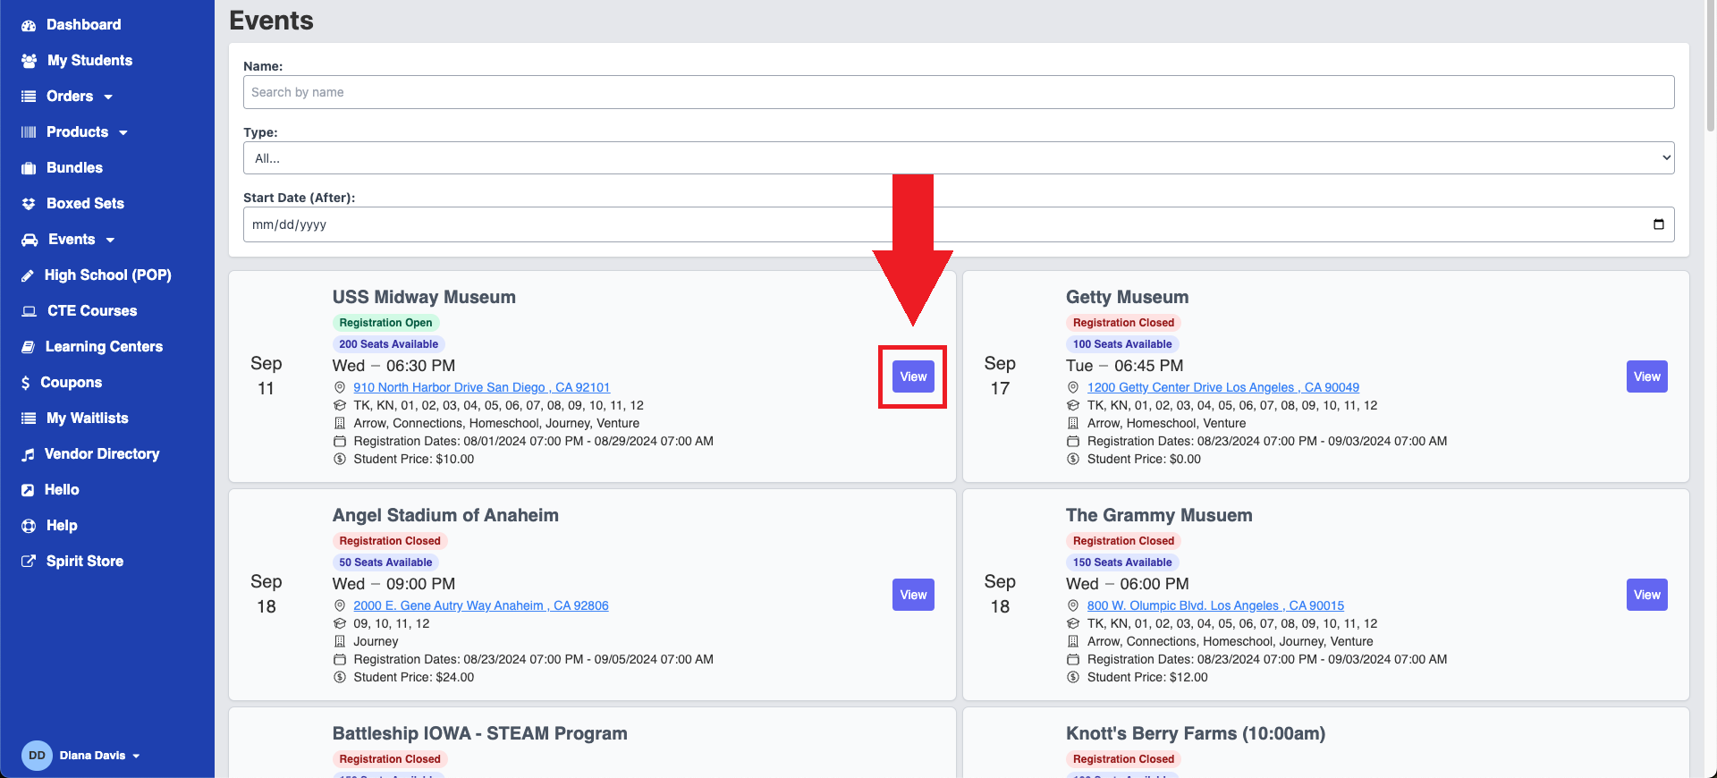Click the My Waitlists list icon
The width and height of the screenshot is (1717, 778).
(x=29, y=419)
